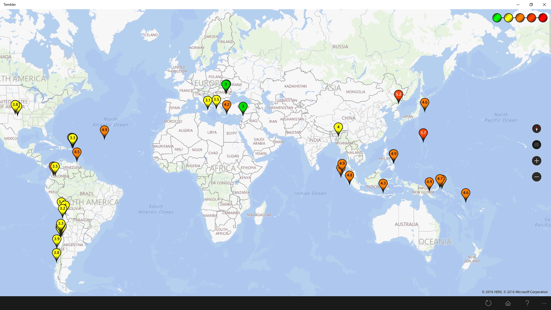551x310 pixels.
Task: Open help with the question mark icon
Action: click(527, 303)
